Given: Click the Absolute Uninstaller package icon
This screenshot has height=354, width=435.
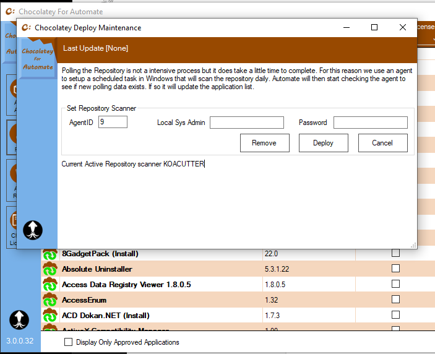Looking at the screenshot, I should point(50,269).
